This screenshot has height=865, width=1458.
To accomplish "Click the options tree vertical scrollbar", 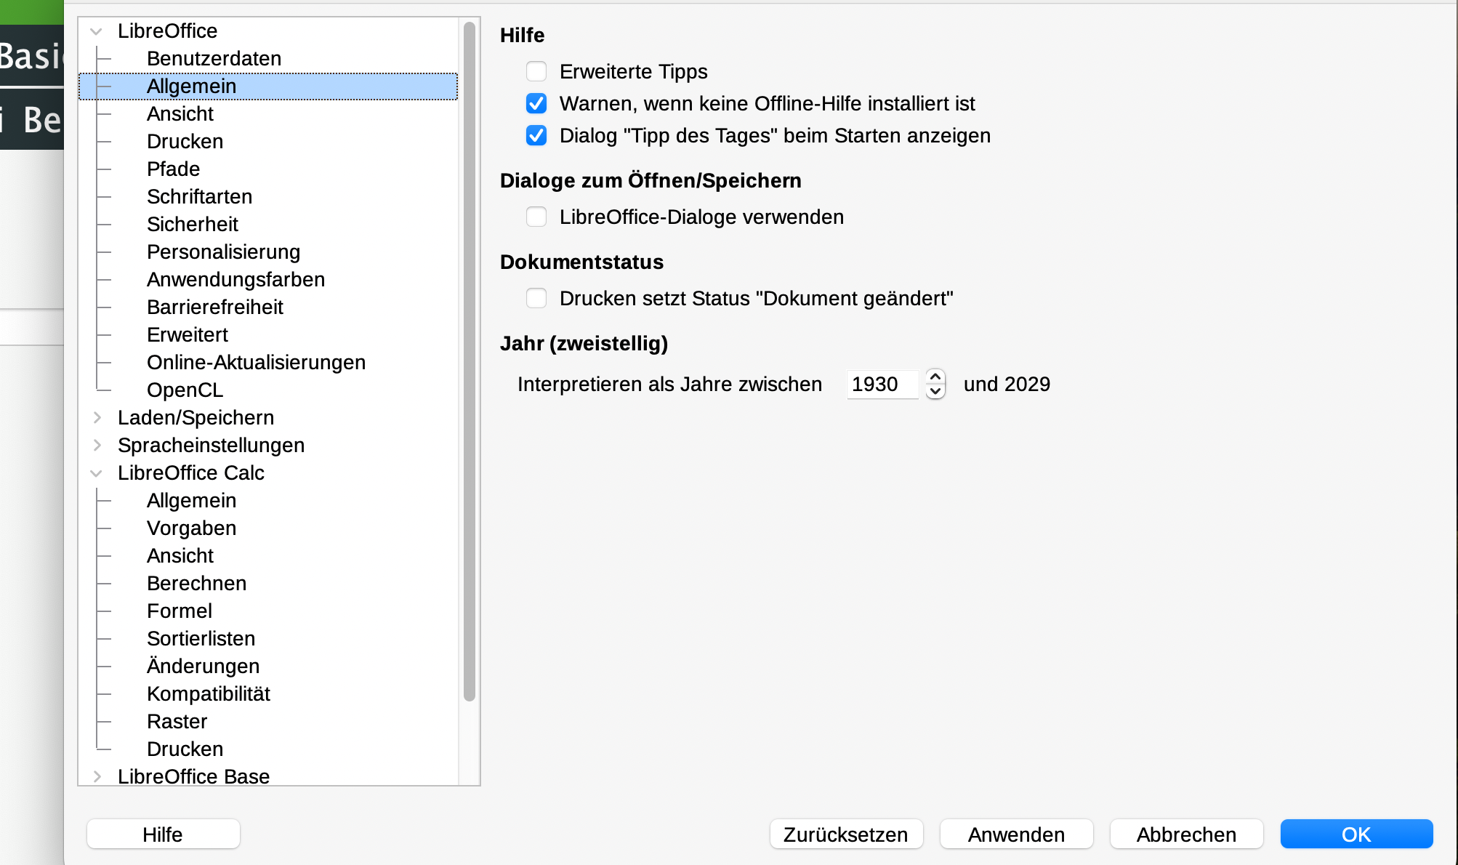I will click(470, 361).
